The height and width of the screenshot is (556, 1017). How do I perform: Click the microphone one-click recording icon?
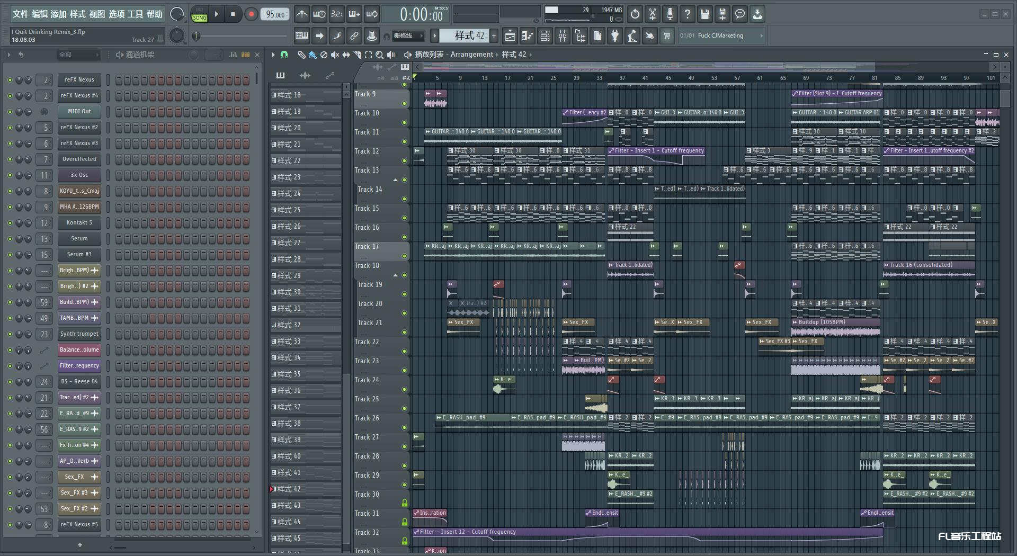[x=670, y=14]
